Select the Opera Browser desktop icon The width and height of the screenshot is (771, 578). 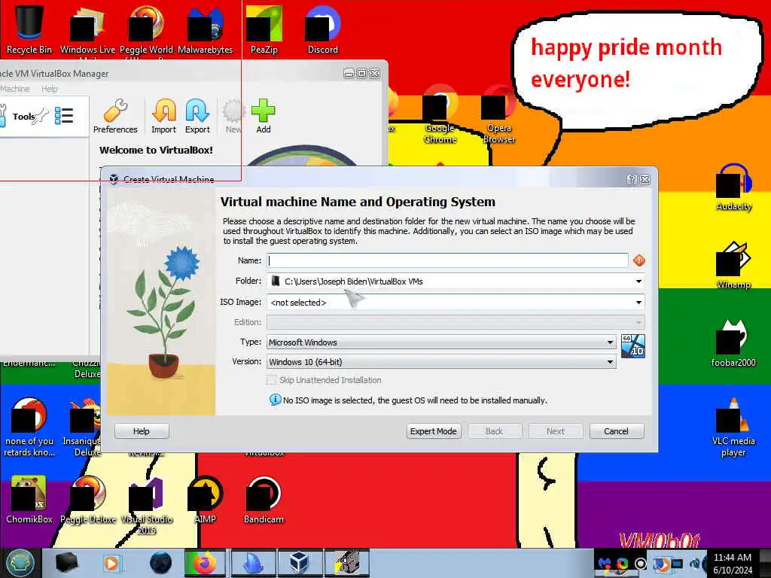tap(499, 115)
